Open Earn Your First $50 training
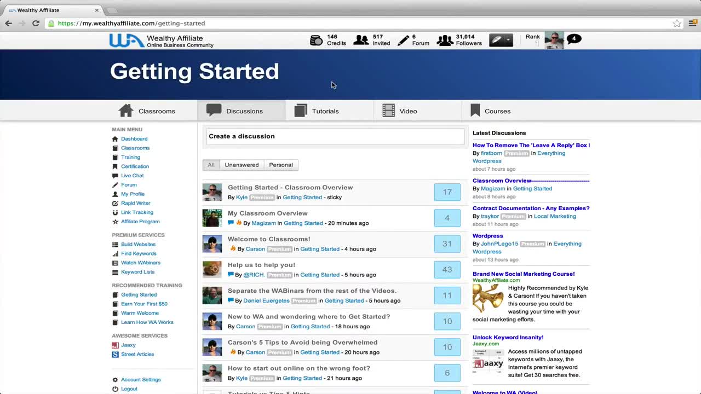The width and height of the screenshot is (701, 394). click(144, 304)
